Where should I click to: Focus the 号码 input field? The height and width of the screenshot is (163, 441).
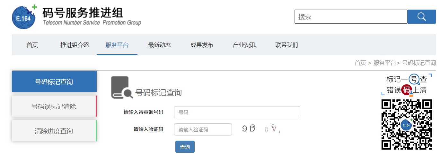(237, 112)
